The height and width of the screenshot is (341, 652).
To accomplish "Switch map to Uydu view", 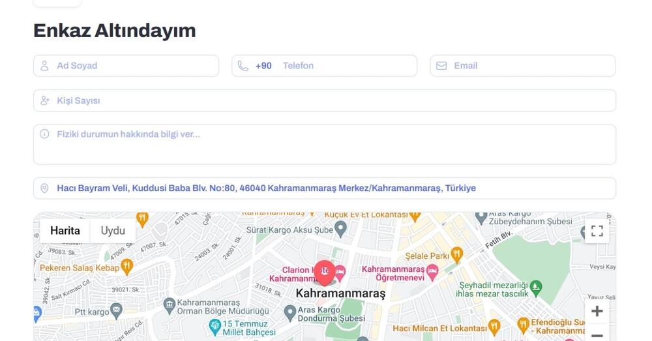I will point(113,231).
